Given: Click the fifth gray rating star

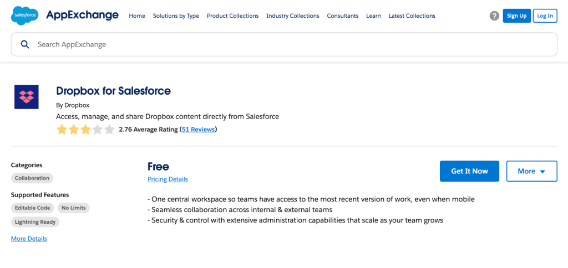Looking at the screenshot, I should [109, 130].
